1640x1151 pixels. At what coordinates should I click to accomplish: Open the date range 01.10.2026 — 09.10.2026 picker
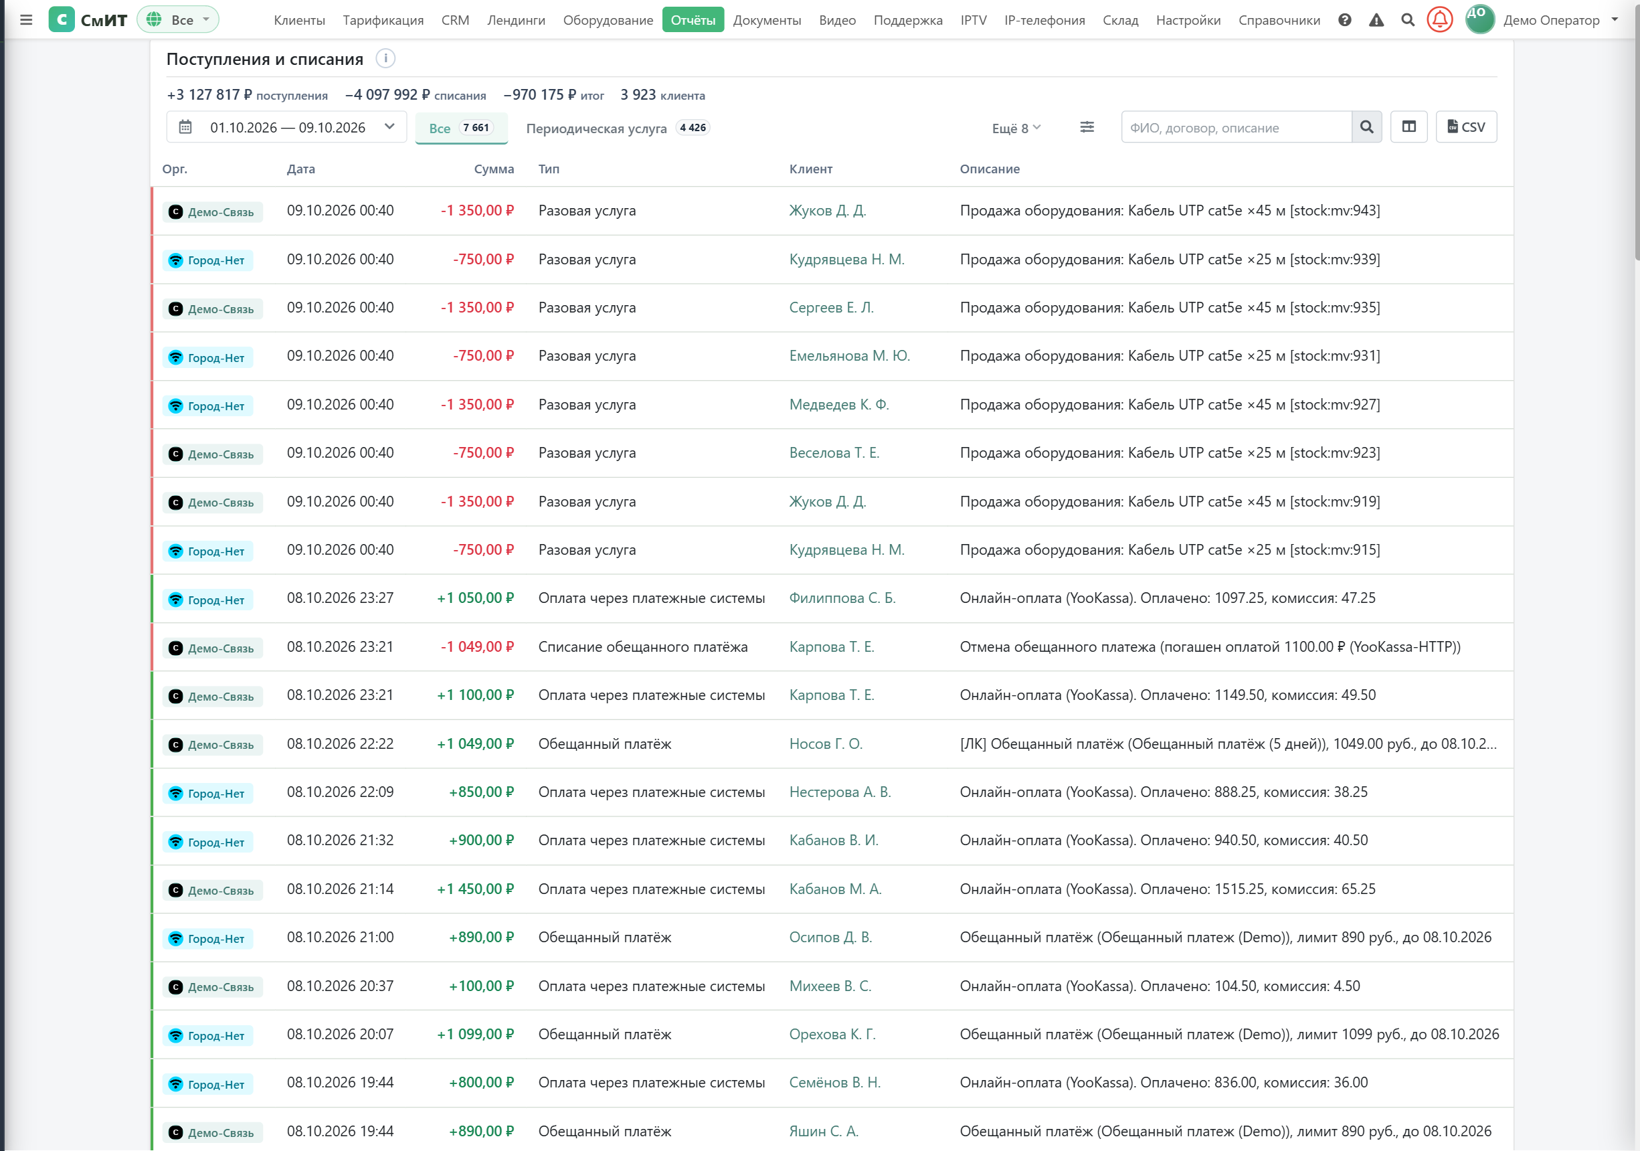286,127
